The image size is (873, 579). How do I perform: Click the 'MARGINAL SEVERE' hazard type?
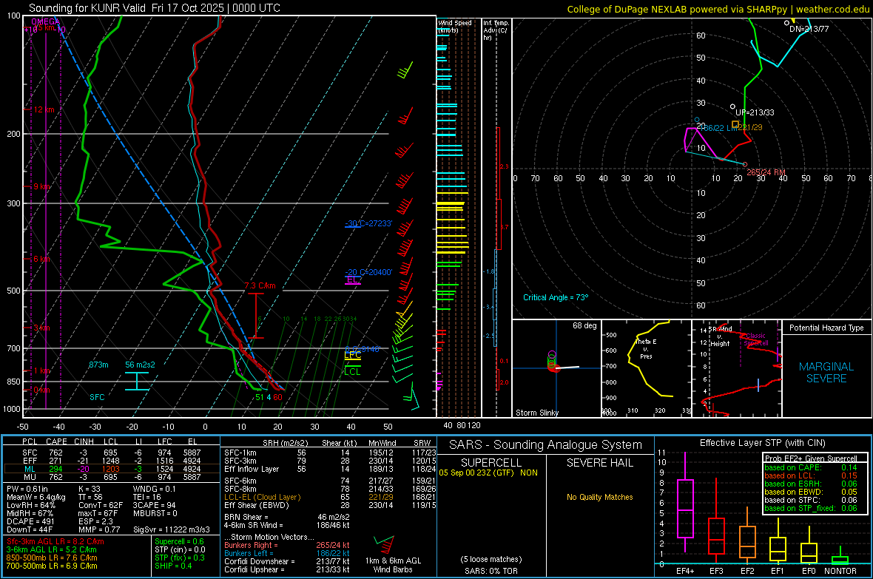click(826, 373)
